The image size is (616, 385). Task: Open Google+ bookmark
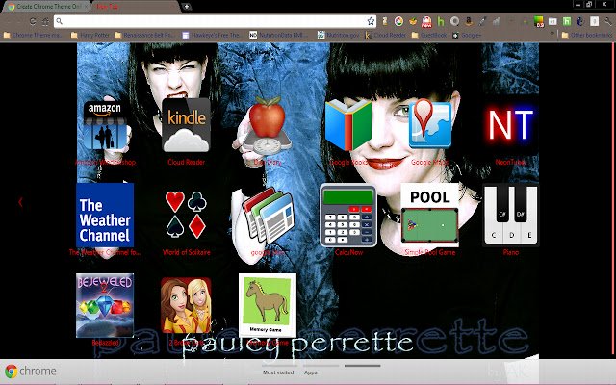[x=466, y=35]
